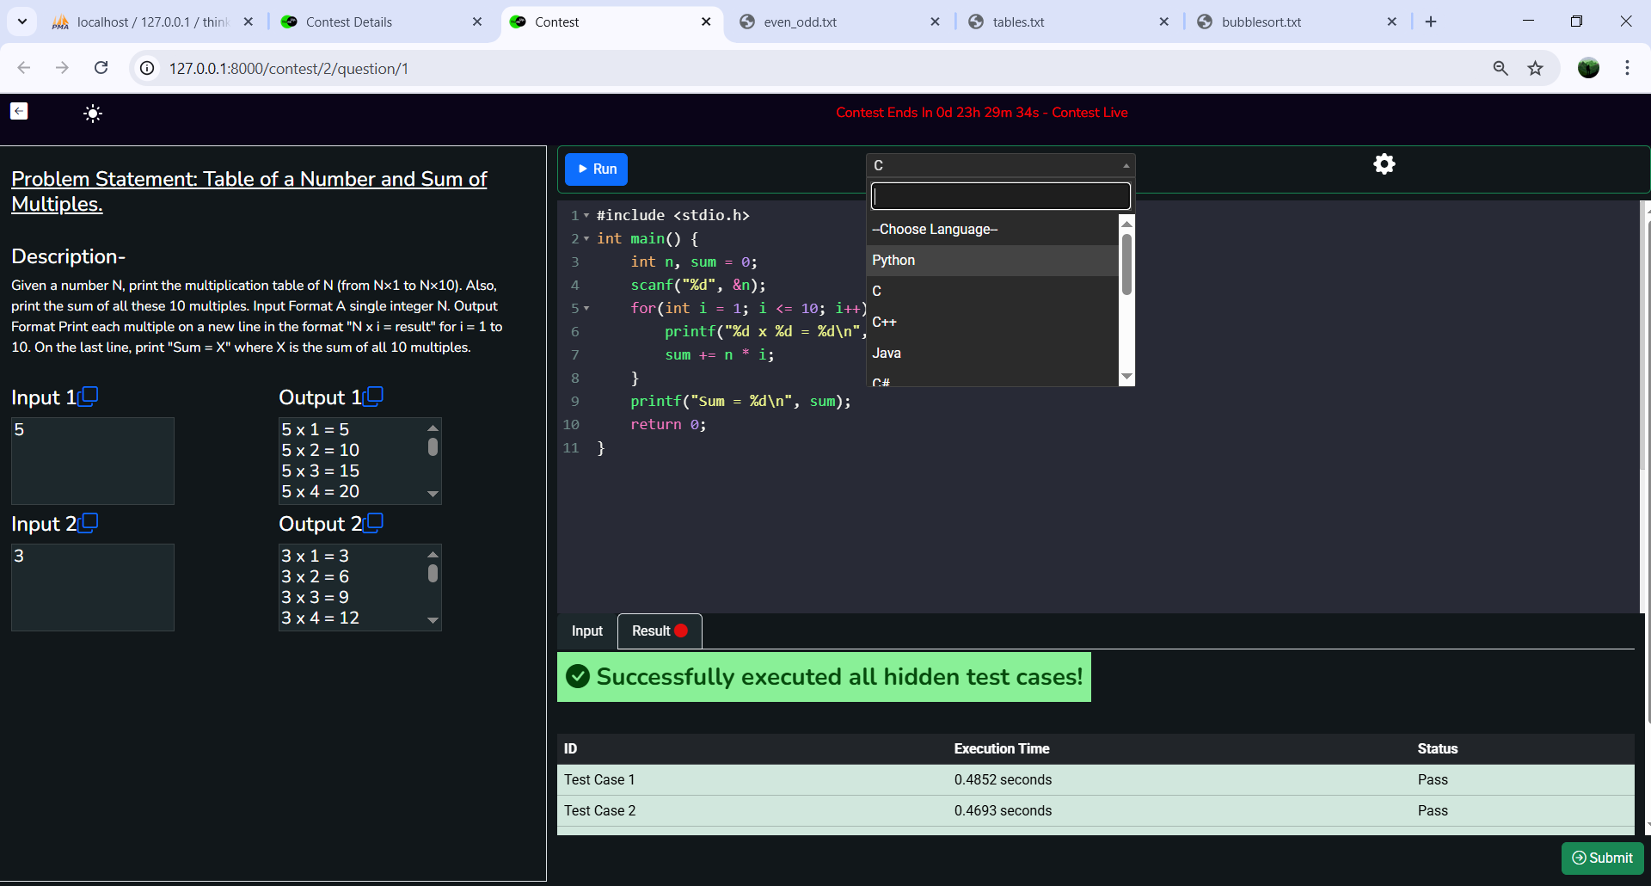
Task: Click the browser zoom magnifier icon
Action: pyautogui.click(x=1501, y=69)
